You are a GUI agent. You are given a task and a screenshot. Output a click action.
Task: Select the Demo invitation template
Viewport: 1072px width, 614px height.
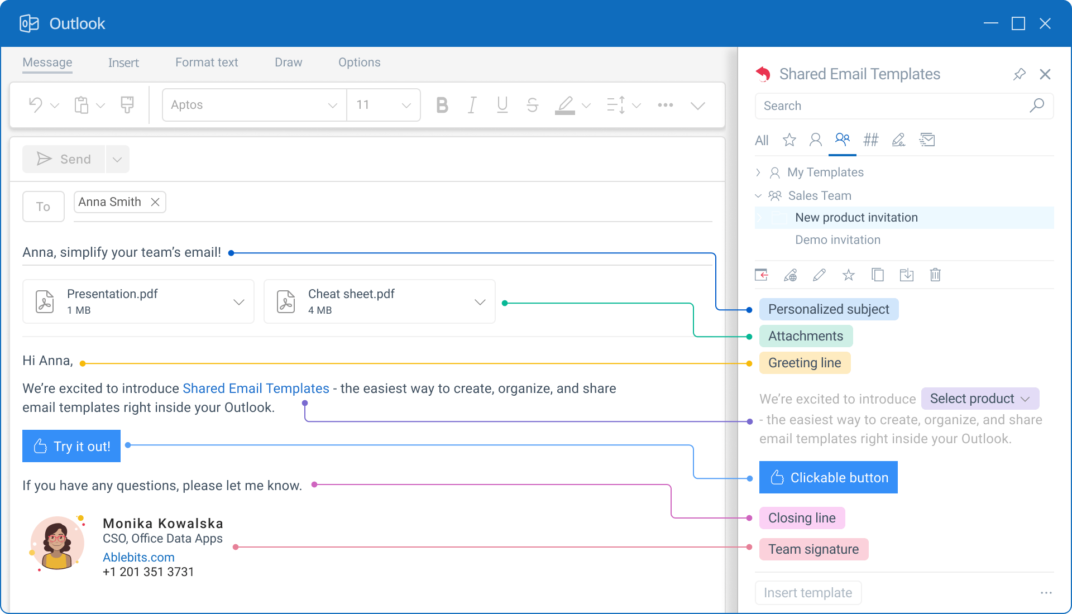click(x=837, y=240)
